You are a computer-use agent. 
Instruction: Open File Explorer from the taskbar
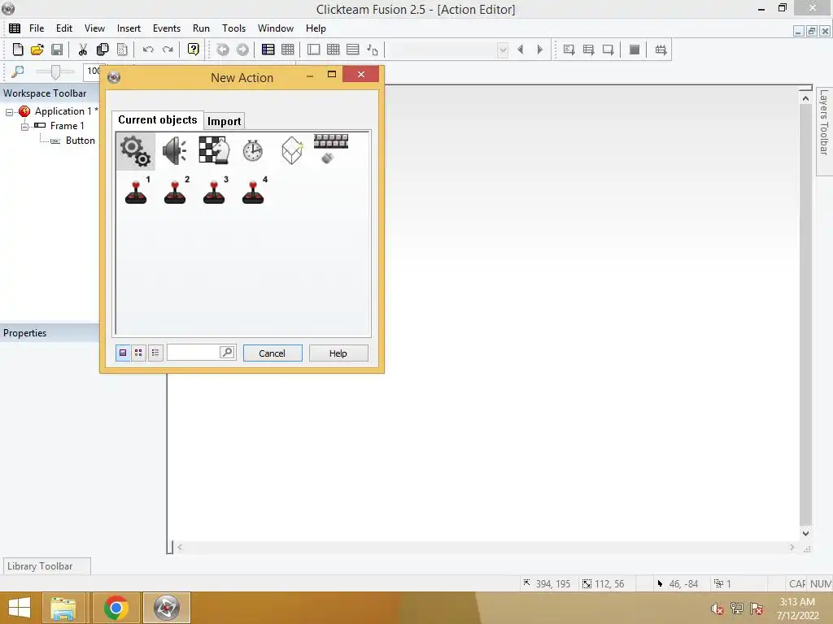[x=63, y=608]
